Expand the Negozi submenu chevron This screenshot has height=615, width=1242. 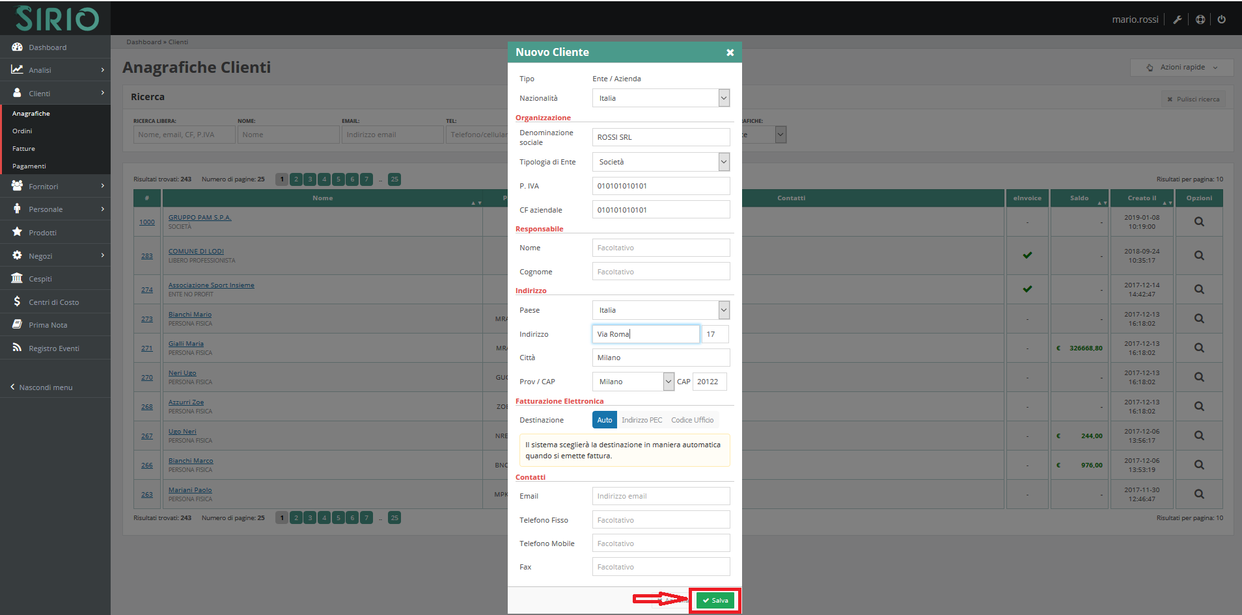click(102, 255)
